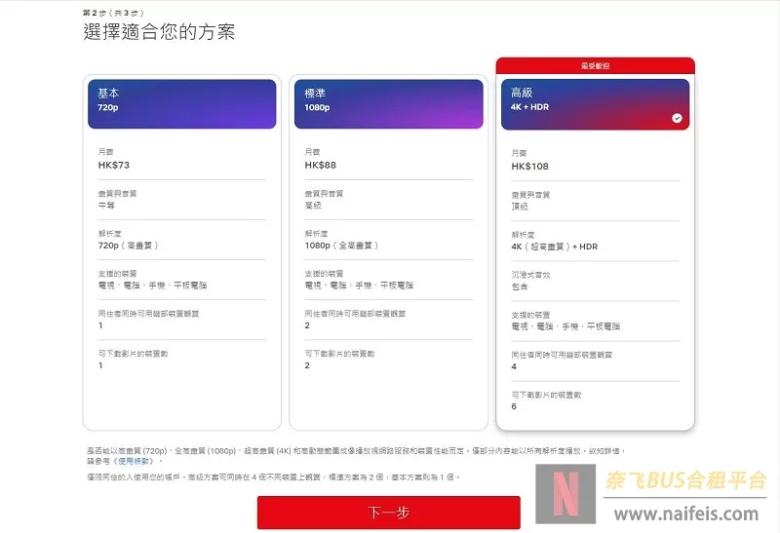780x533 pixels.
Task: Click simultaneous viewing value 2 in 標準 plan
Action: tap(307, 325)
